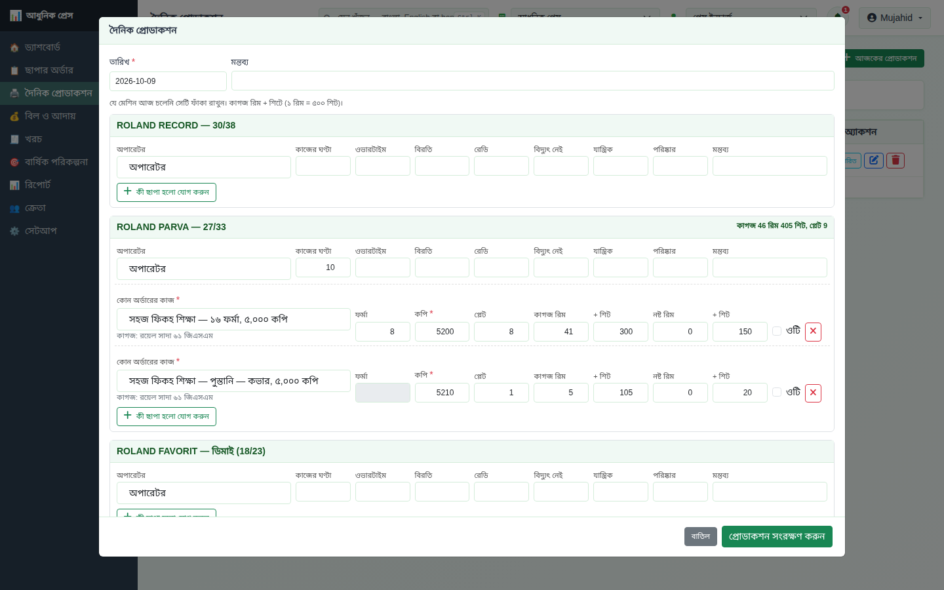Remove the first ROLAND PARVA job row
Screen dimensions: 944x590
coord(813,332)
